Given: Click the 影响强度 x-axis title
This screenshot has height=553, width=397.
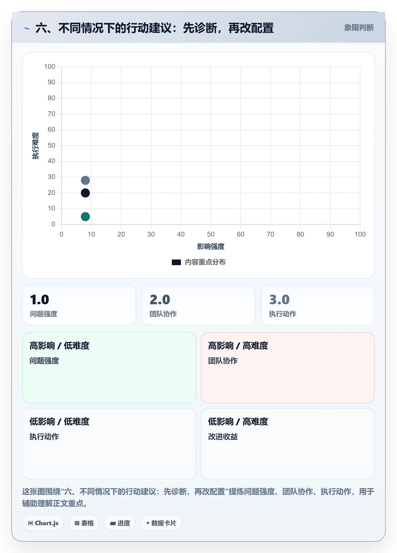Looking at the screenshot, I should 211,246.
